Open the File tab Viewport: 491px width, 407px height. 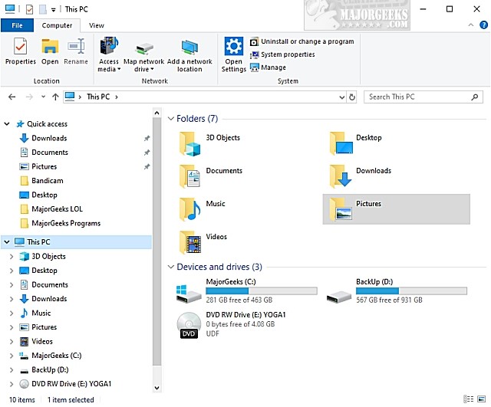click(17, 25)
